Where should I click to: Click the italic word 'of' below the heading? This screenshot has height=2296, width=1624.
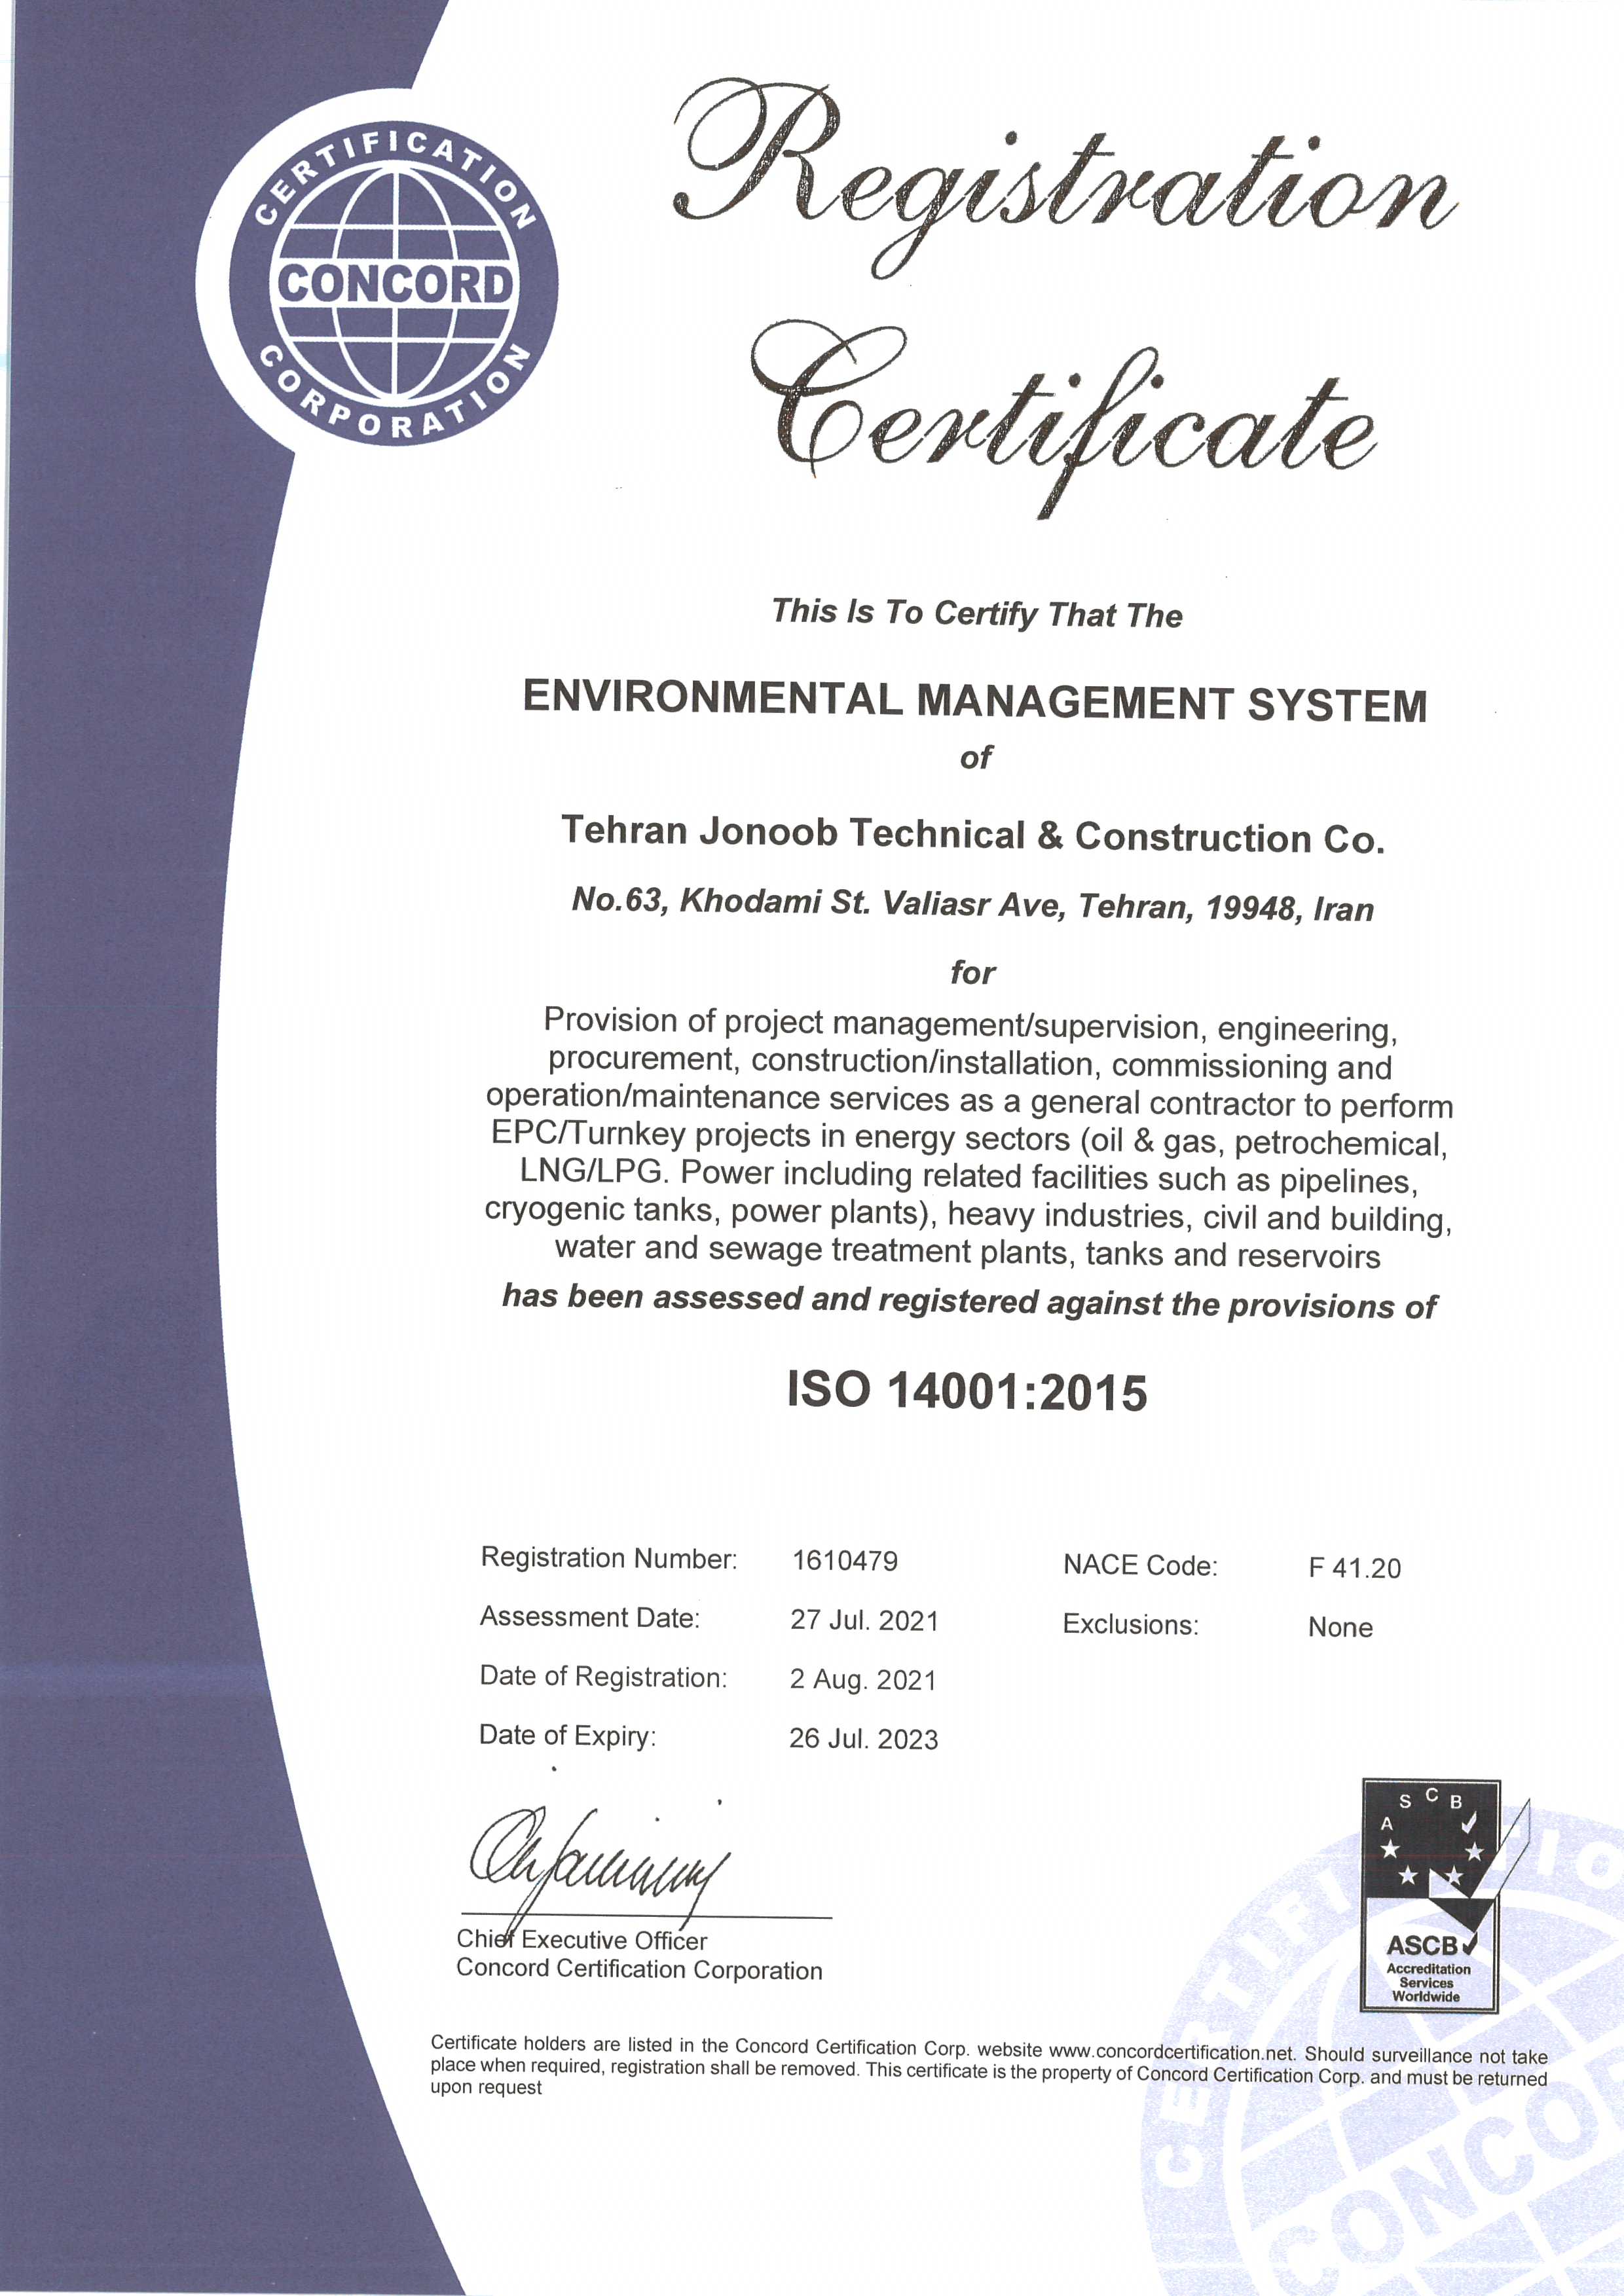click(976, 758)
